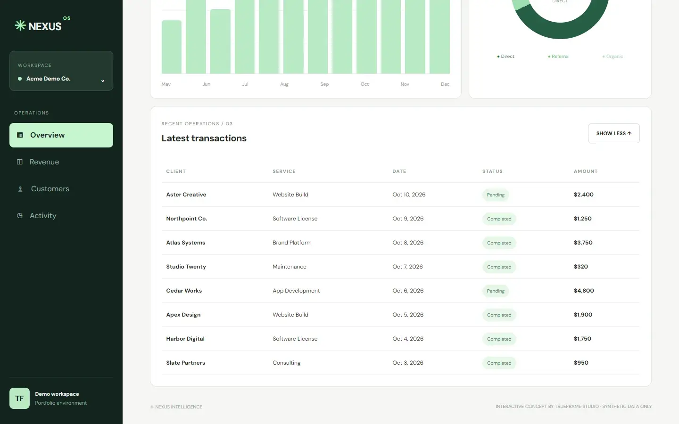Click the Pending badge for Cedar Works
Viewport: 679px width, 424px height.
point(496,291)
